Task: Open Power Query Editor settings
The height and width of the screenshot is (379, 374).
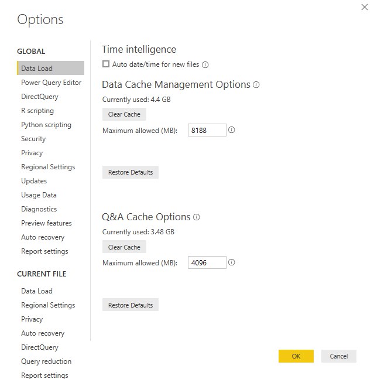Action: (51, 83)
